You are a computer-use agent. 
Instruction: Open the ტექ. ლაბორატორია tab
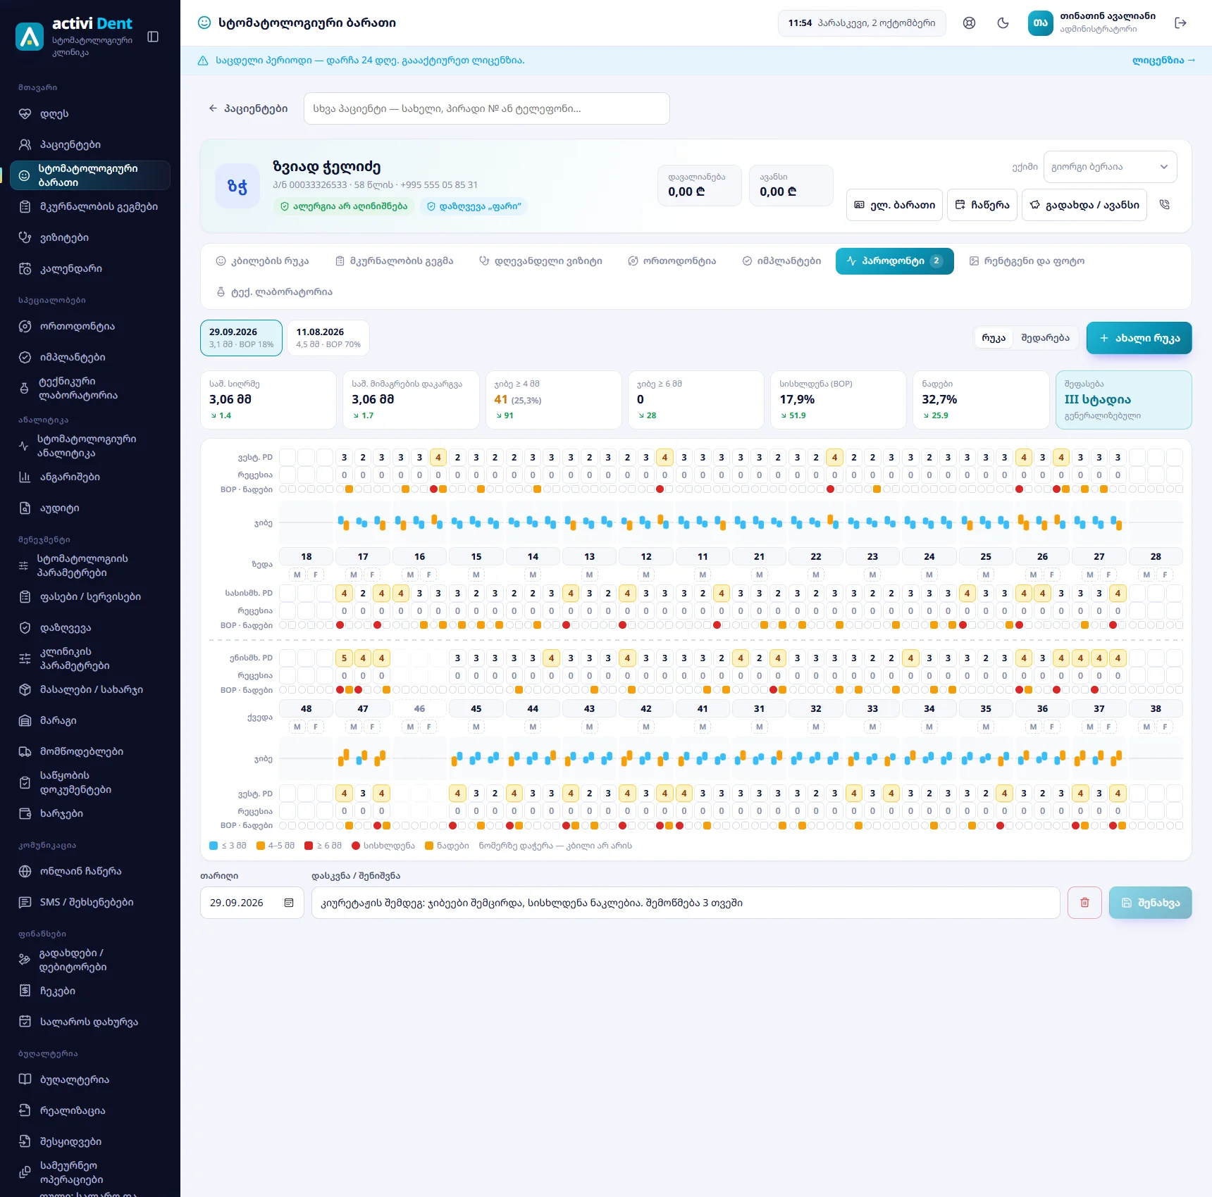coord(274,292)
